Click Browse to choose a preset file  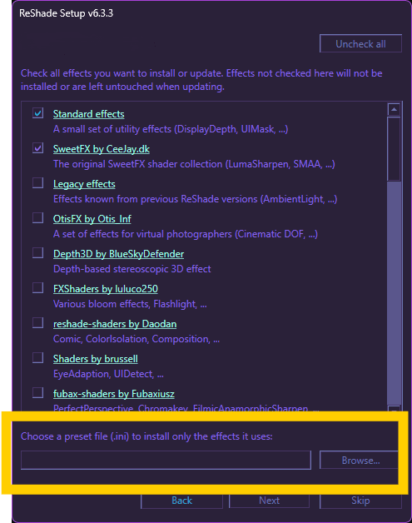(359, 461)
